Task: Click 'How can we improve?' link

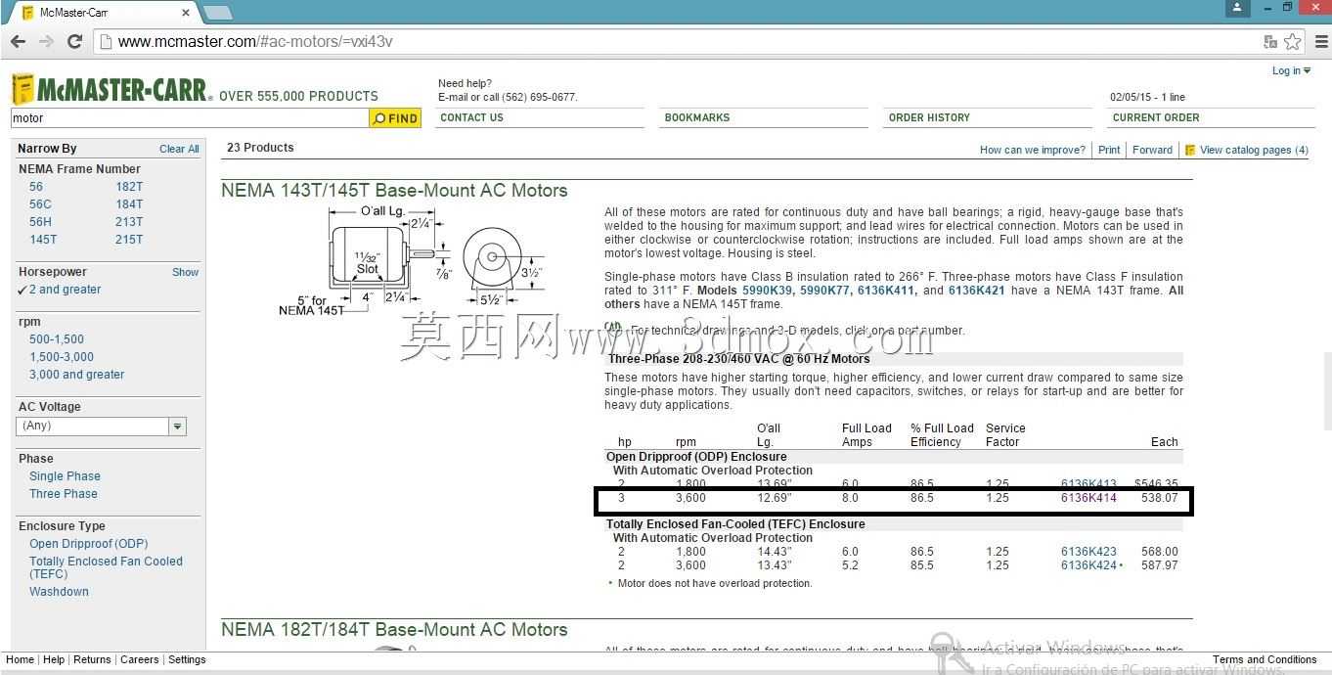Action: click(x=1033, y=150)
